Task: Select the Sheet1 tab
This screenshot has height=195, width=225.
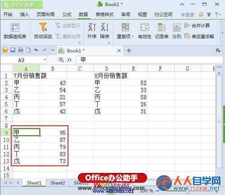Action: click(34, 183)
